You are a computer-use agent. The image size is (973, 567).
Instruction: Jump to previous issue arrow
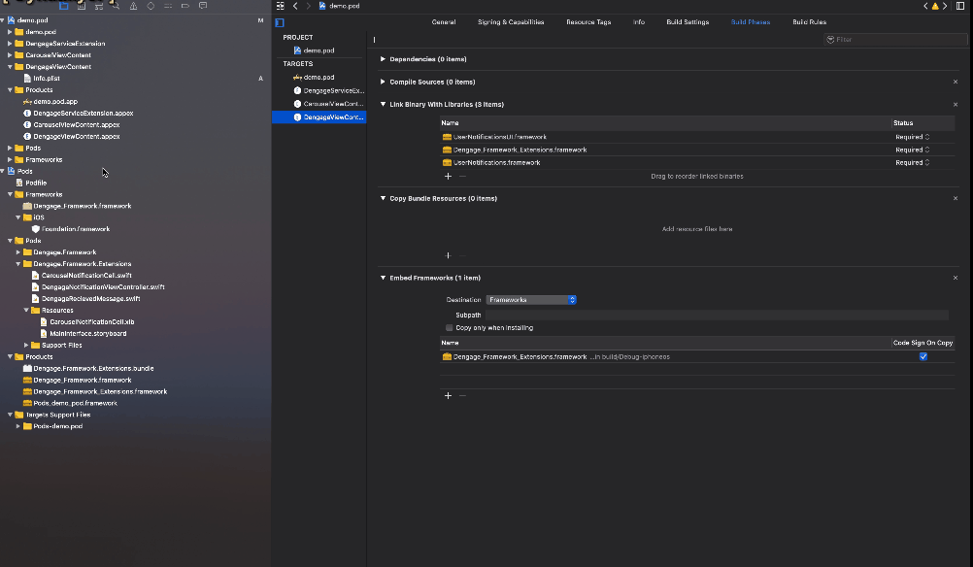coord(925,6)
